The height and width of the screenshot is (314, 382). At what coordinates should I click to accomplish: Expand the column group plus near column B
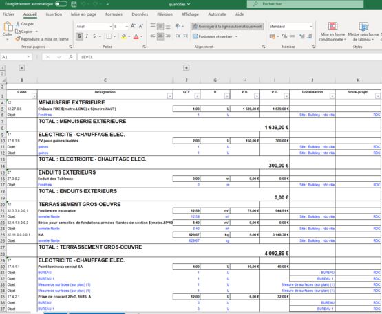click(x=22, y=68)
